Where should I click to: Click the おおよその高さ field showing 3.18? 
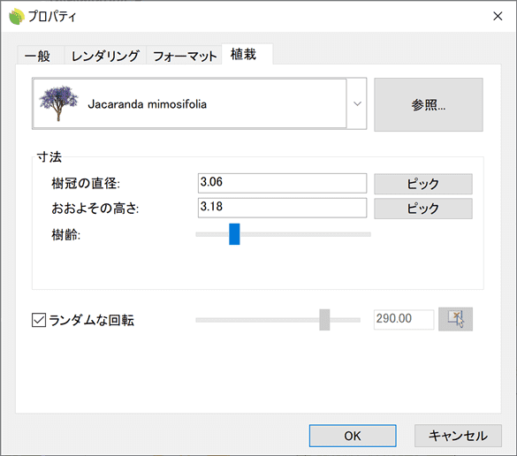click(x=282, y=208)
